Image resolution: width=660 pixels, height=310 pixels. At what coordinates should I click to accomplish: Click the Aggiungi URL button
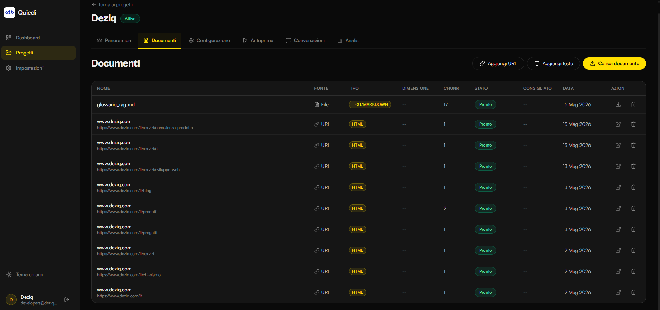pyautogui.click(x=498, y=63)
